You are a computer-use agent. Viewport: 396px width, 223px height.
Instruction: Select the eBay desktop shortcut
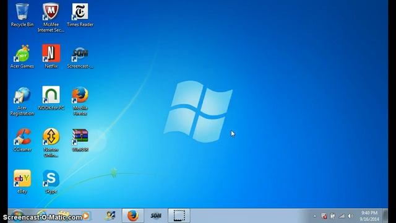(x=22, y=181)
